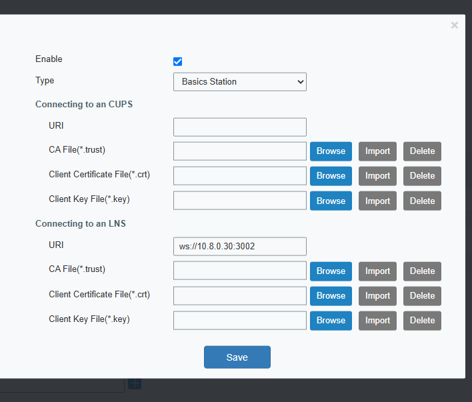Click the LNS CA File text field
Image resolution: width=472 pixels, height=402 pixels.
point(239,271)
